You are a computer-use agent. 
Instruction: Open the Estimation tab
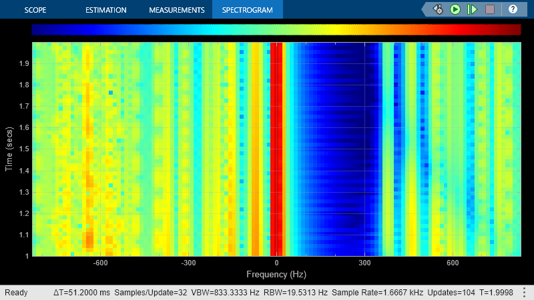[x=106, y=10]
